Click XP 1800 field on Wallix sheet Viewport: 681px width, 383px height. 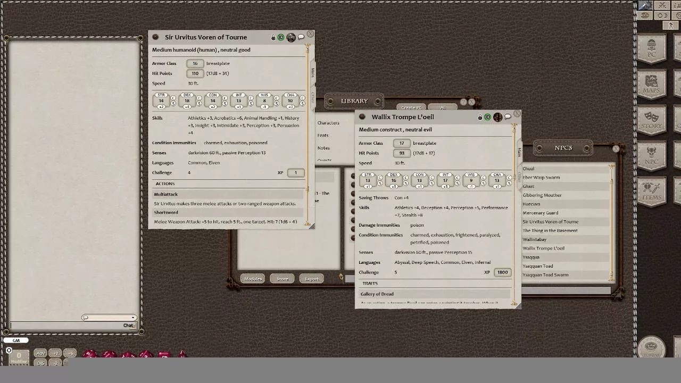[502, 272]
